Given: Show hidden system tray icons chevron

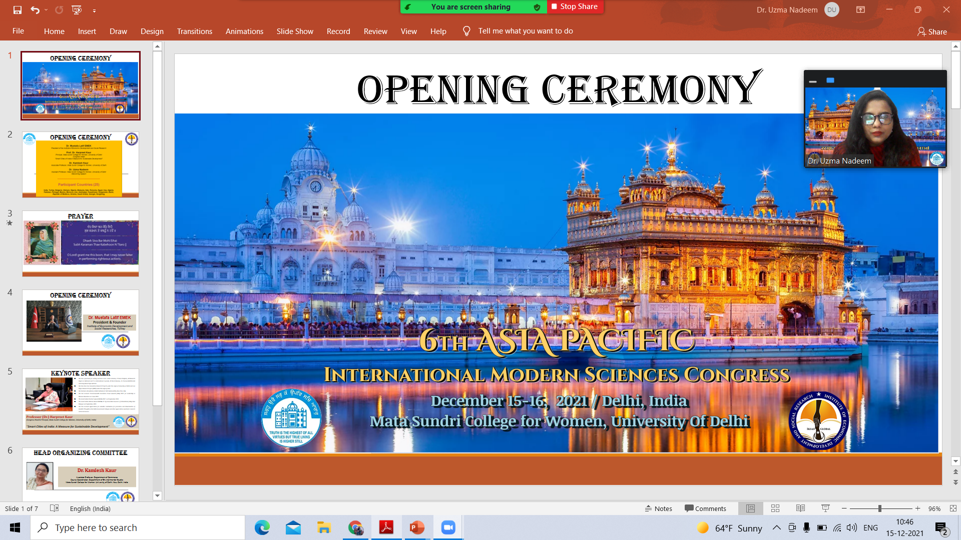Looking at the screenshot, I should 776,527.
